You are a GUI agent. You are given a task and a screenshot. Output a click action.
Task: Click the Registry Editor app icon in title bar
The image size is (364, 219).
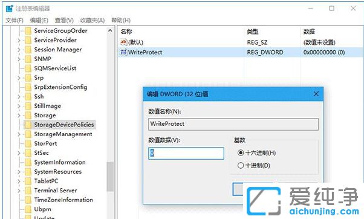coord(9,8)
